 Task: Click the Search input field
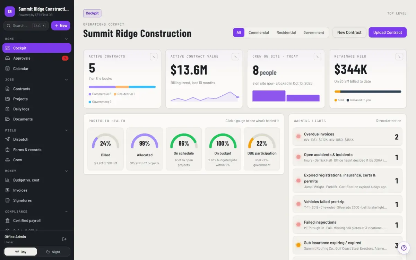click(x=26, y=26)
